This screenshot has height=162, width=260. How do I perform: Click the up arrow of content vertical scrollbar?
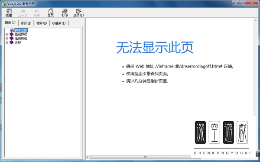tap(255, 20)
